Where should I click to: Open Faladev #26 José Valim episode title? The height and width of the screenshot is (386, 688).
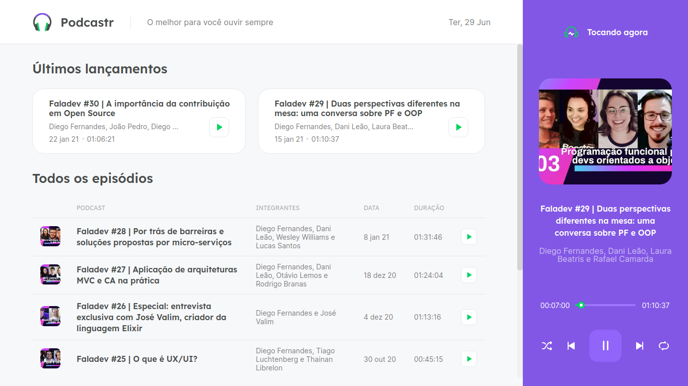coord(151,317)
